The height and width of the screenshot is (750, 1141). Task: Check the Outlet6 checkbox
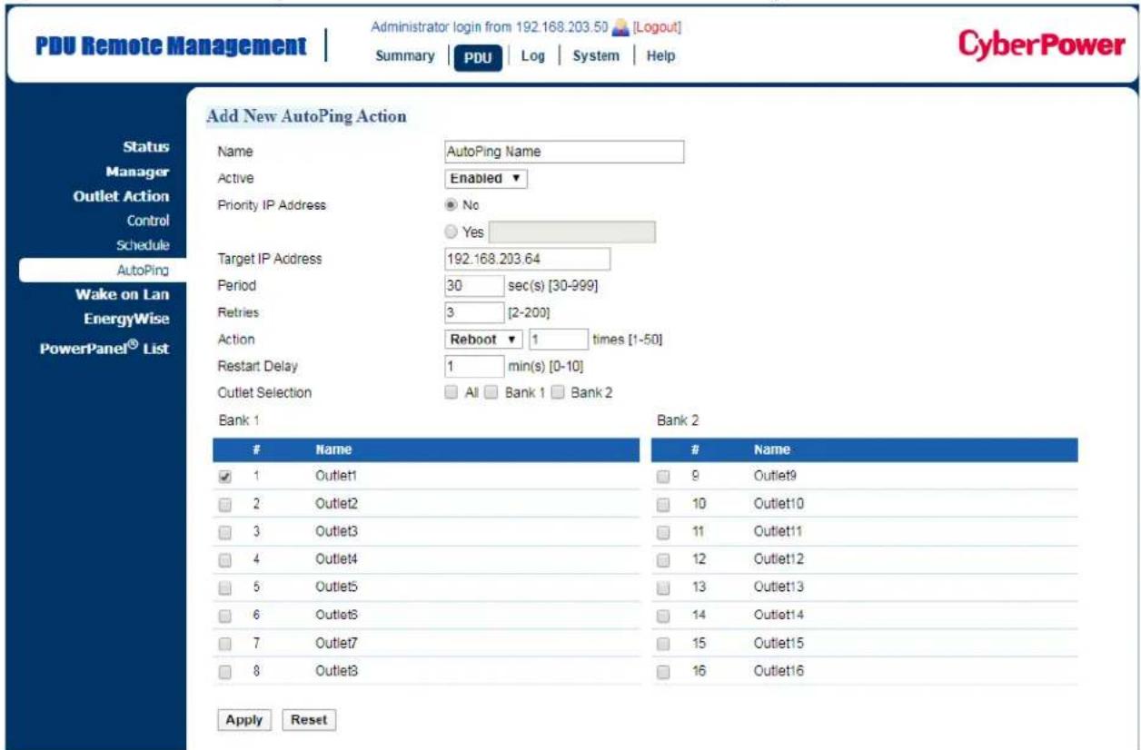225,617
